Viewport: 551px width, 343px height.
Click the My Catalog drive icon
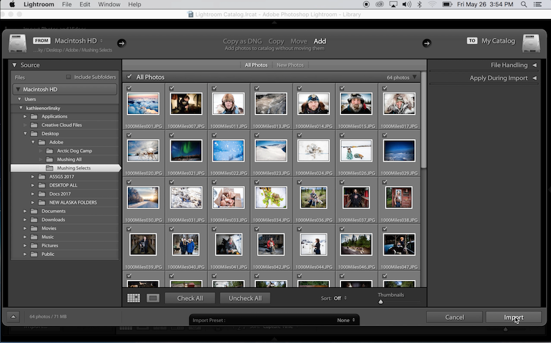pyautogui.click(x=531, y=43)
